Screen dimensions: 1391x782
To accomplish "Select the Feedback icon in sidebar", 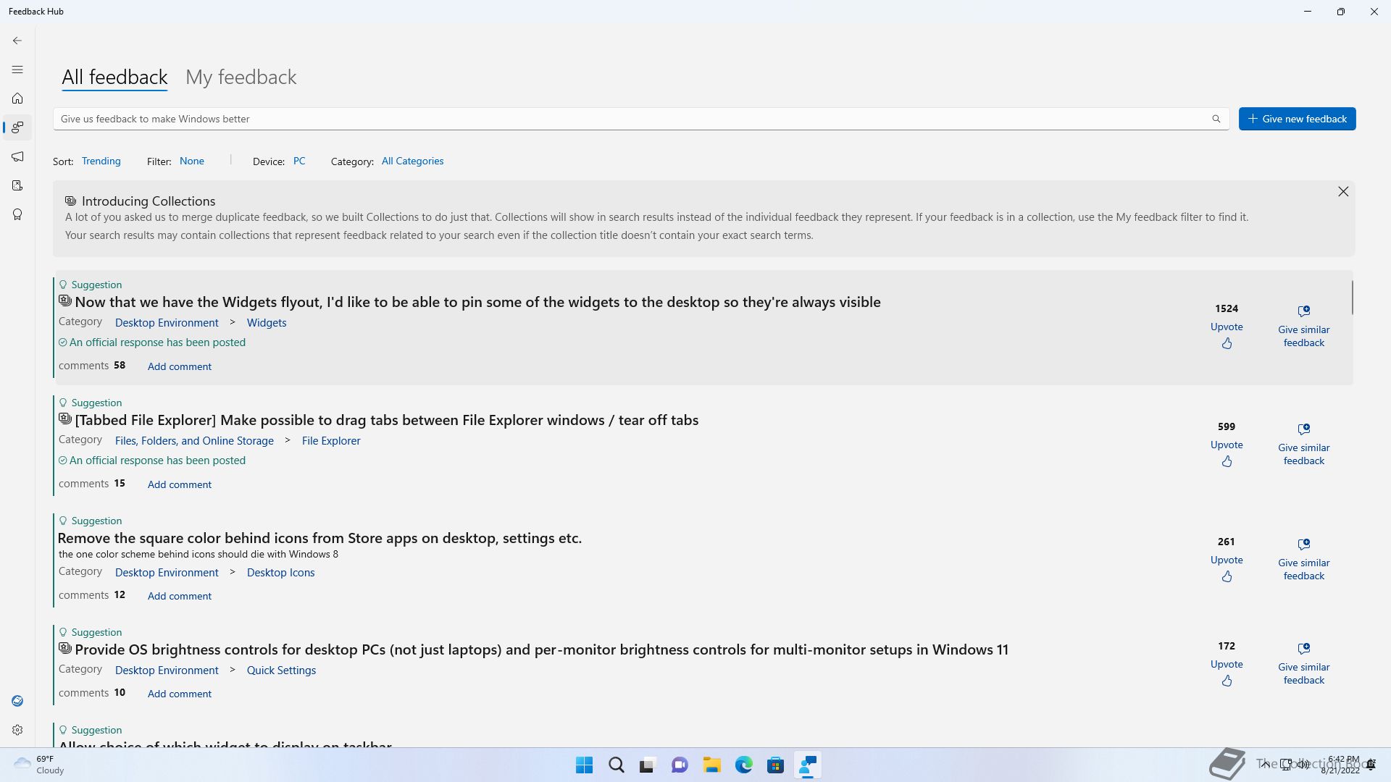I will [x=17, y=127].
